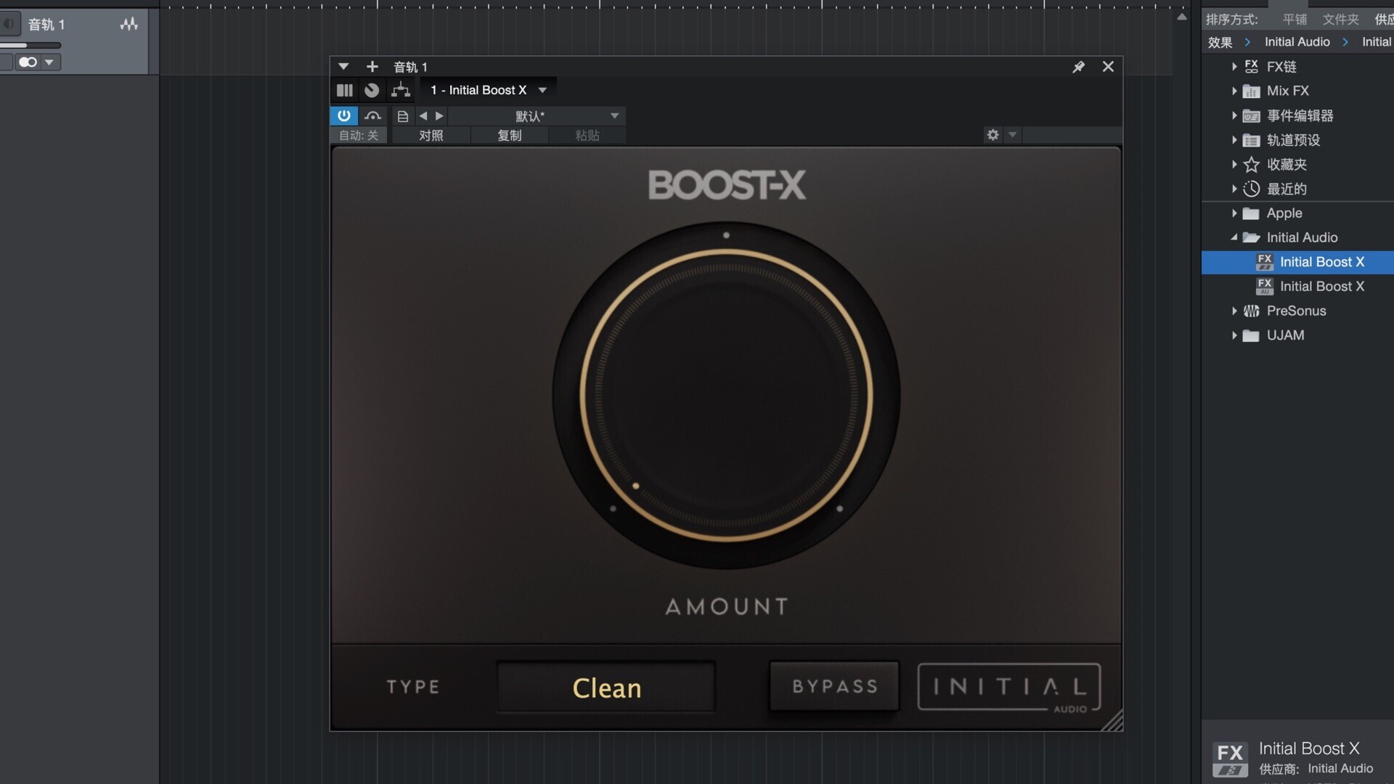This screenshot has width=1394, height=784.
Task: Click the track waveform icon on 音轨 1
Action: (x=129, y=25)
